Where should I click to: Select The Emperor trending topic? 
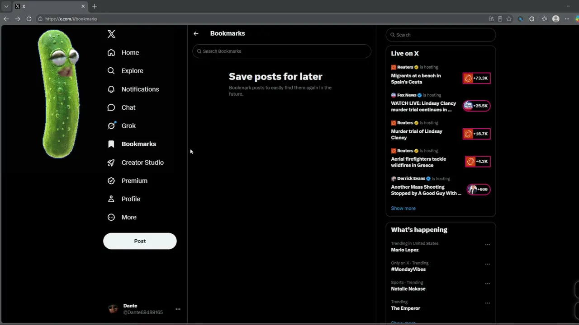click(x=406, y=308)
